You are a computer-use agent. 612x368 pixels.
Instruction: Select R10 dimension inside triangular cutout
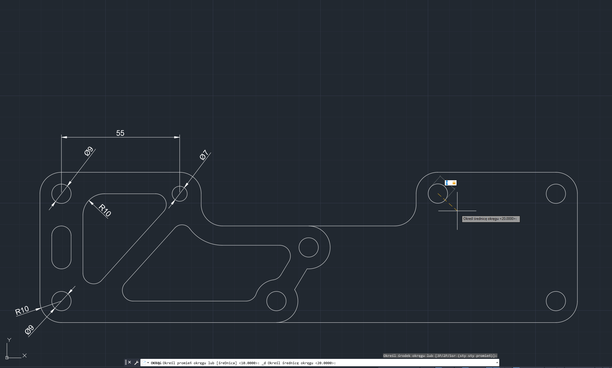point(105,210)
